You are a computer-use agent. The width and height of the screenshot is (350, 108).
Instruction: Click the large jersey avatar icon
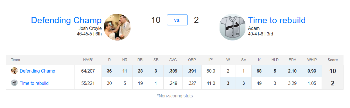pos(232,27)
